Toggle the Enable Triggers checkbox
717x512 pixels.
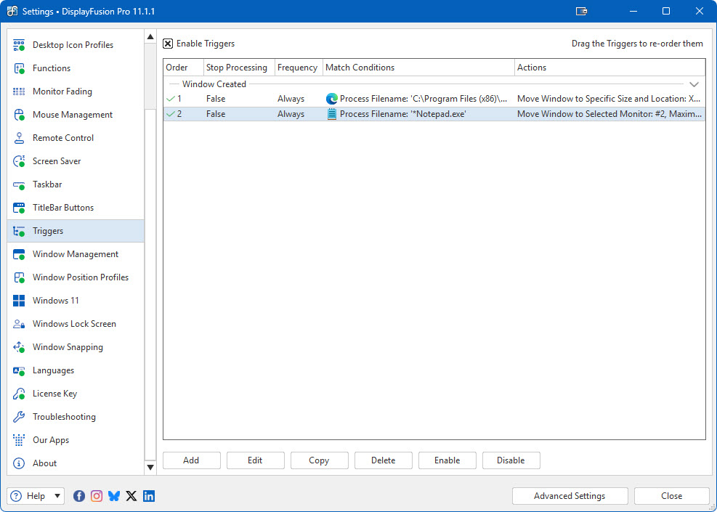point(168,44)
